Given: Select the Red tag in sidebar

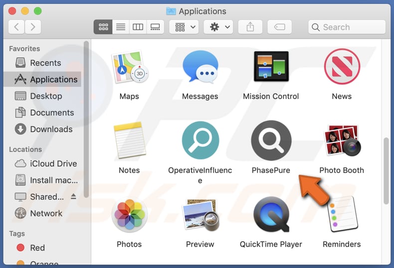Looking at the screenshot, I should 42,248.
